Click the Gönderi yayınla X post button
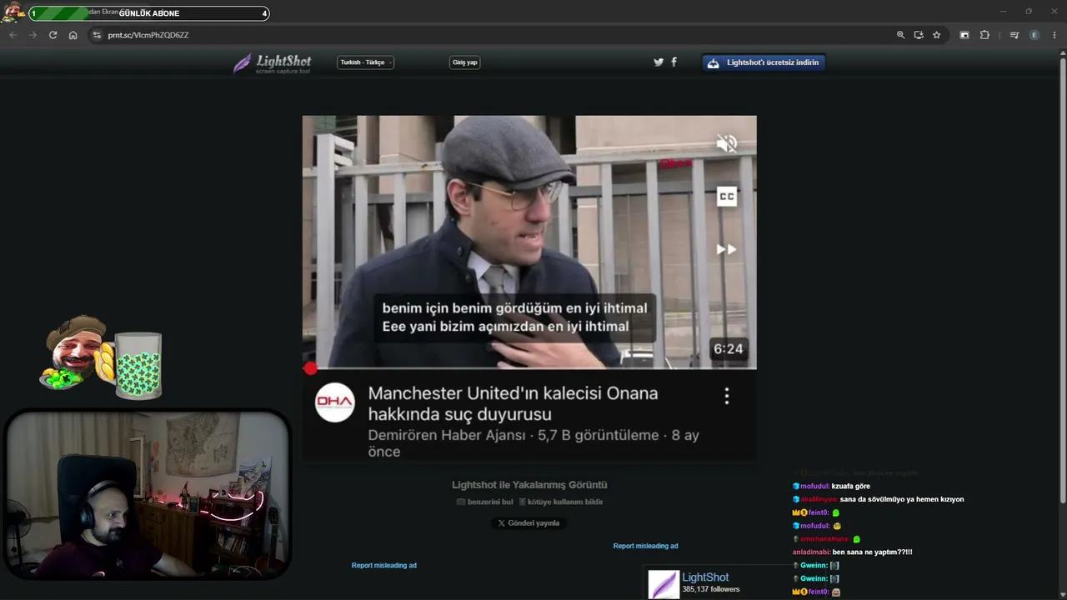The width and height of the screenshot is (1067, 600). (528, 523)
